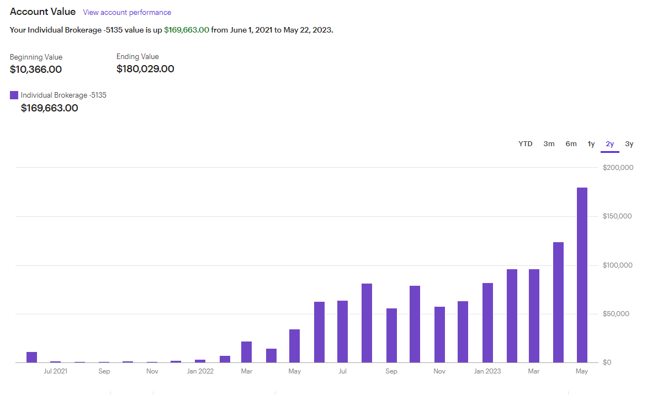Click the Jul 2021 axis label
The height and width of the screenshot is (395, 647).
click(x=55, y=371)
